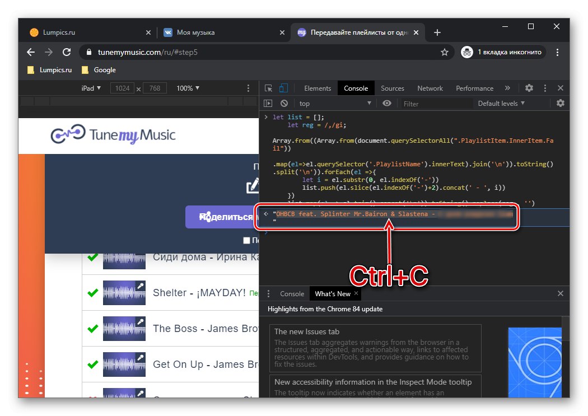The width and height of the screenshot is (588, 416).
Task: Open the Google bookmark folder
Action: point(99,70)
